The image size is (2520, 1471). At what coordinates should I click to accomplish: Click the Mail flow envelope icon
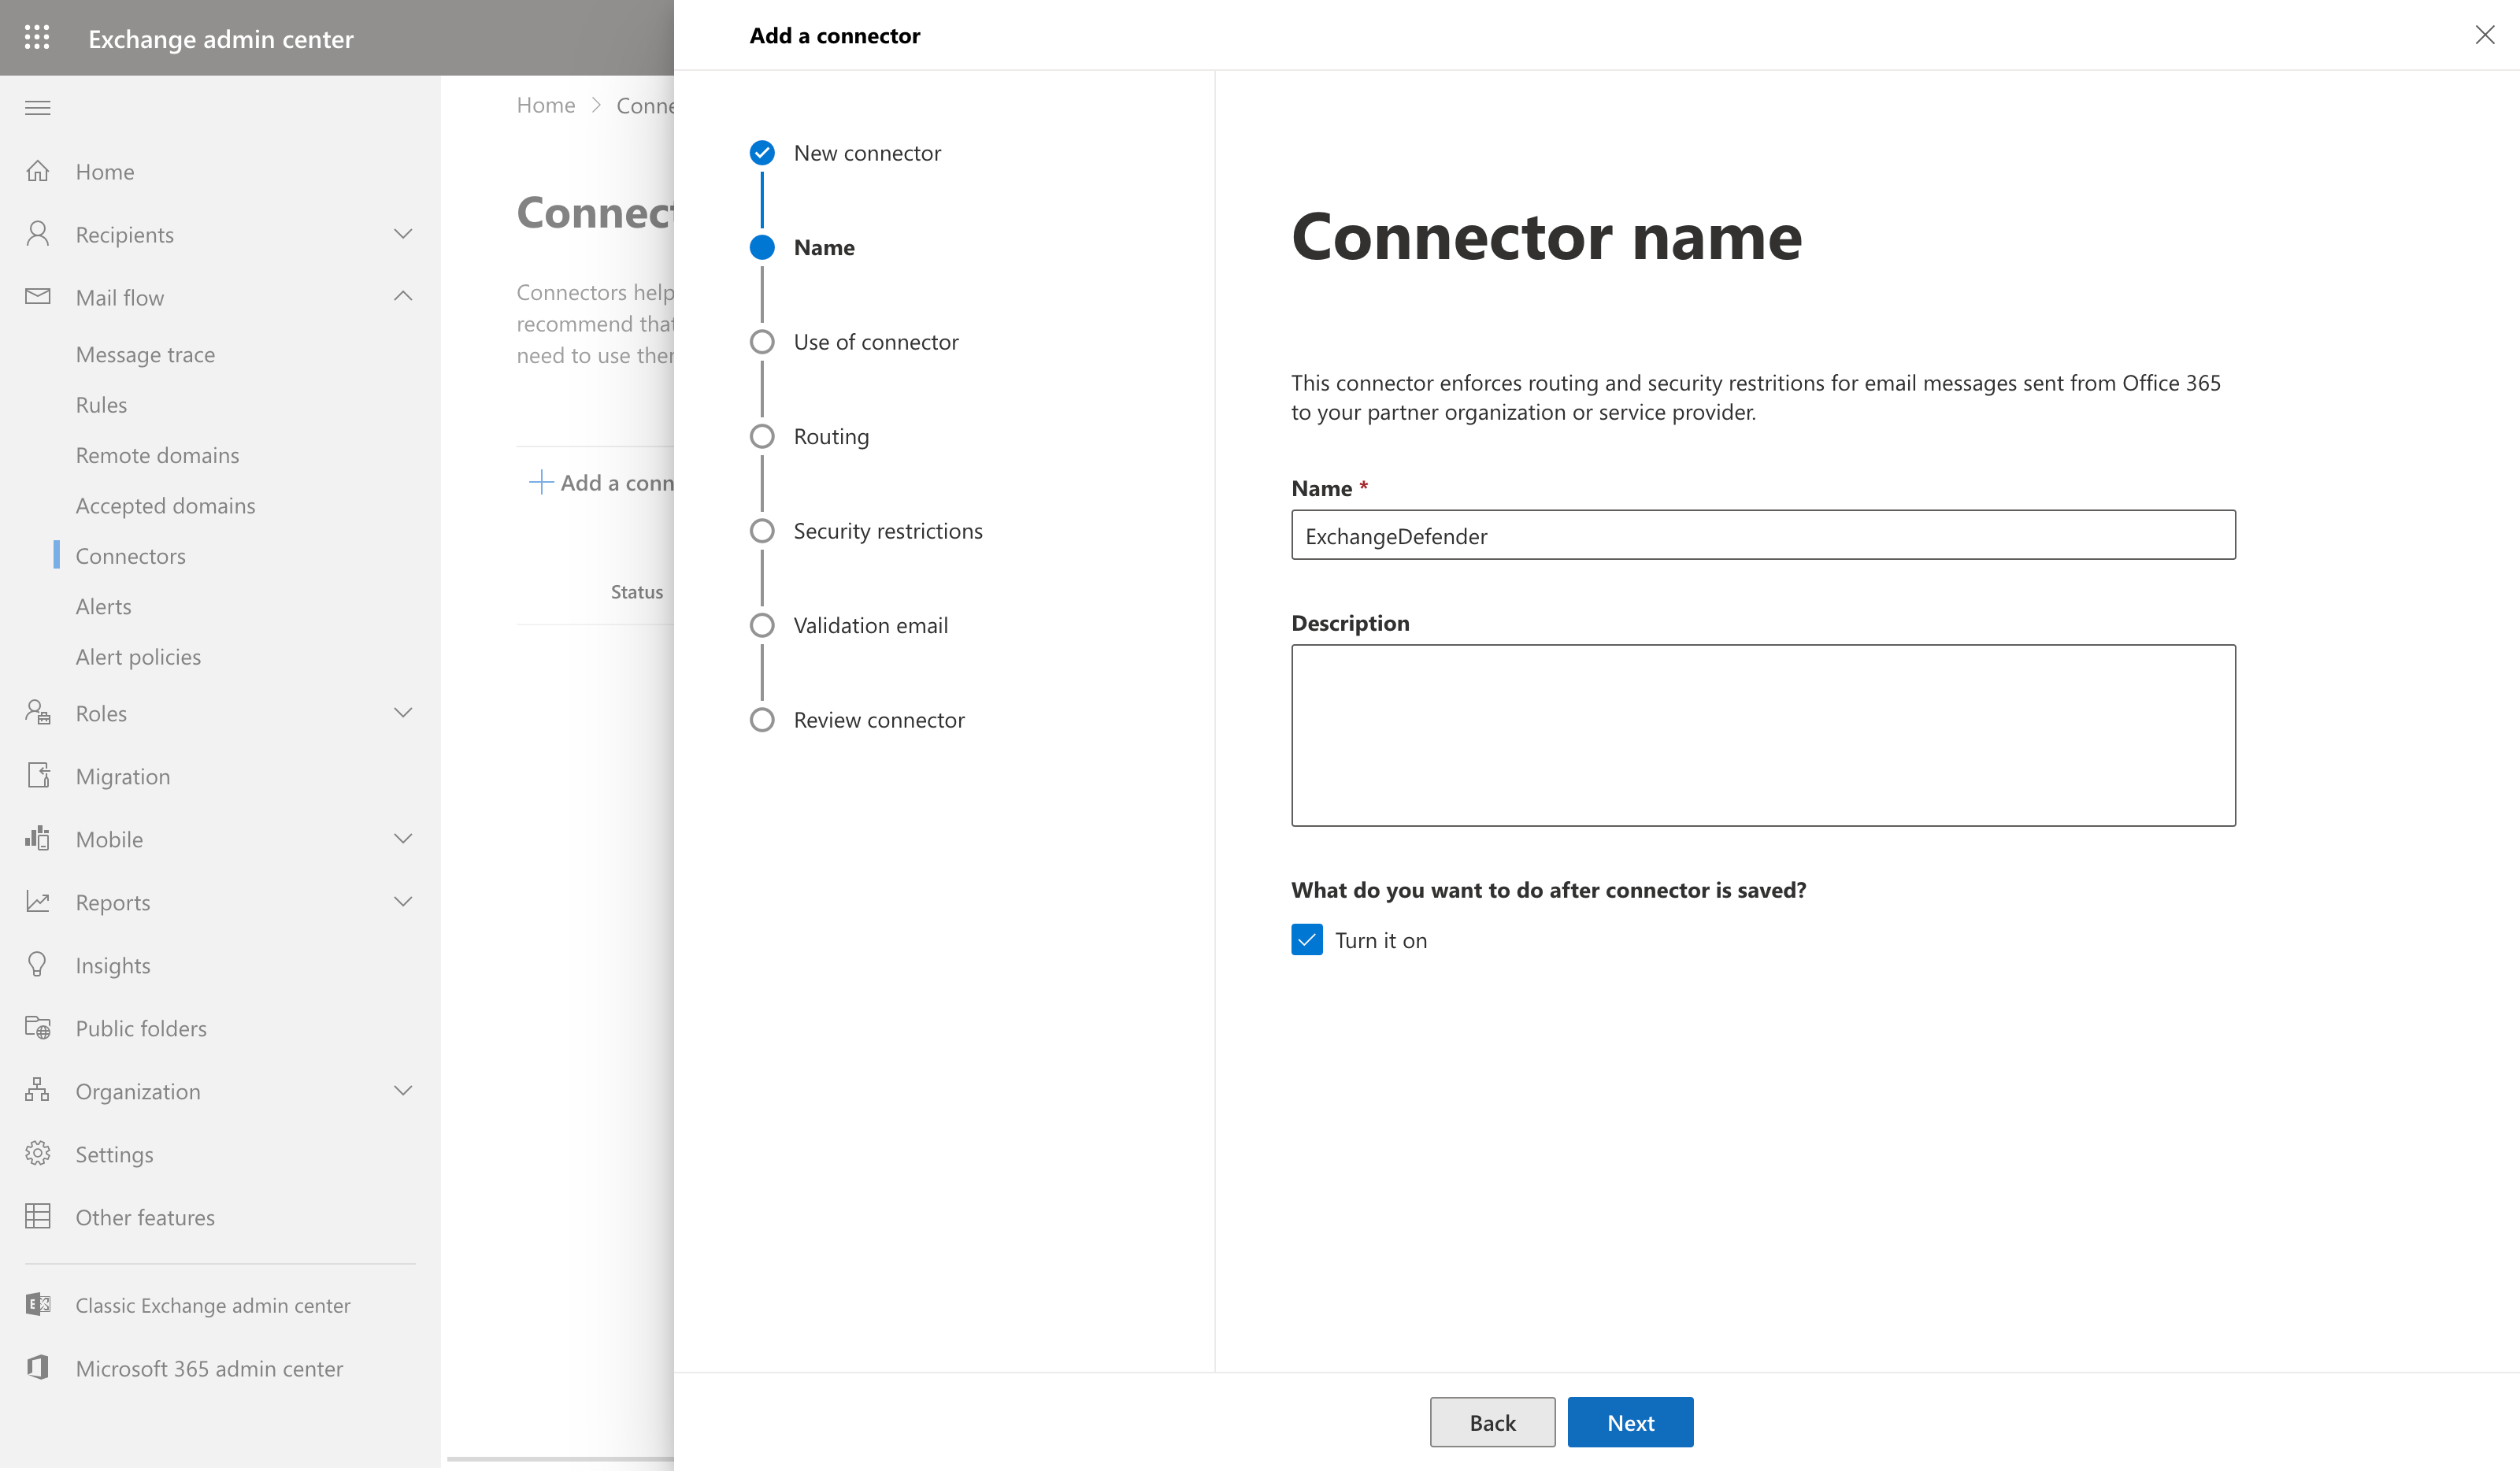click(38, 296)
